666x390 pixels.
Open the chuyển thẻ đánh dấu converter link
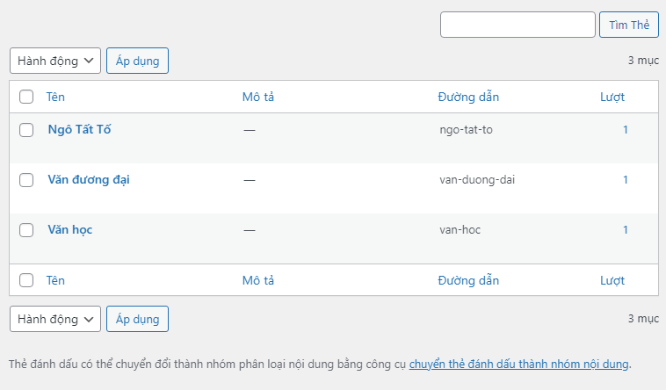(x=519, y=364)
